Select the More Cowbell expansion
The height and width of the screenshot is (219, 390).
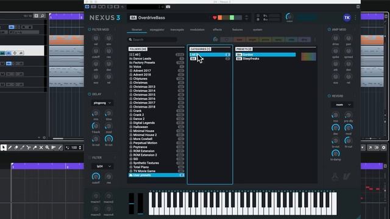[157, 139]
